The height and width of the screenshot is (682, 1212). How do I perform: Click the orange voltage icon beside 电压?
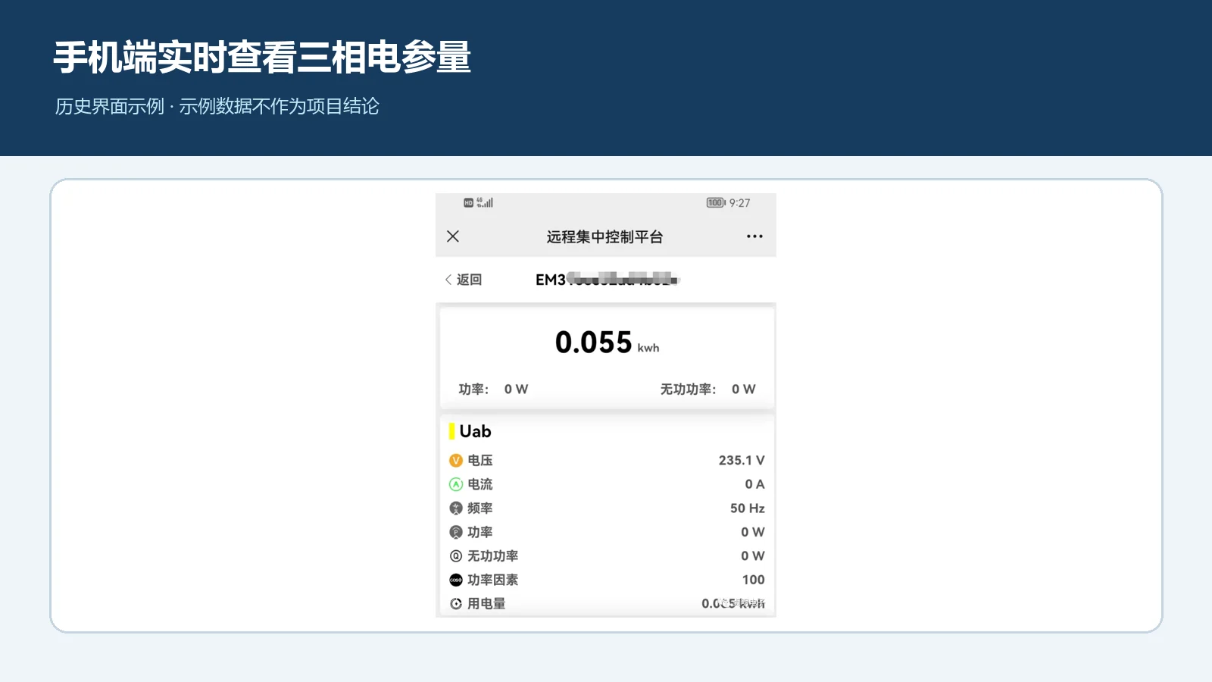[x=456, y=461]
